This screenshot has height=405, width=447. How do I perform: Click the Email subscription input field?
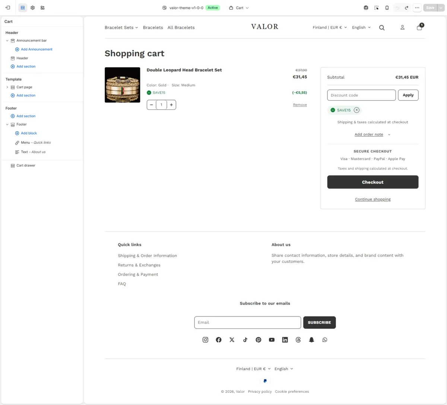point(248,322)
